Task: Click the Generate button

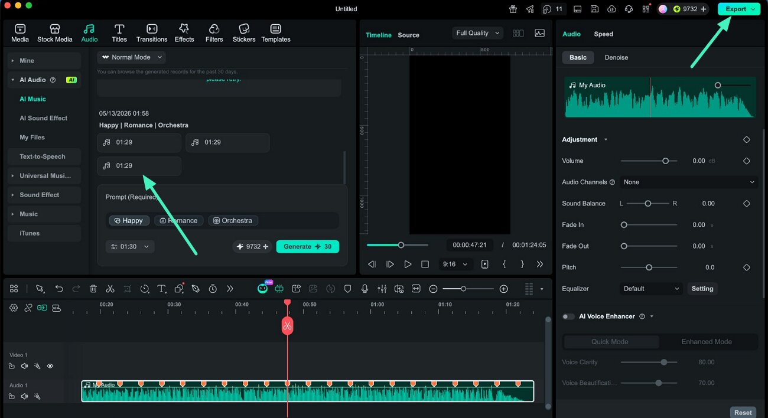Action: (x=308, y=247)
